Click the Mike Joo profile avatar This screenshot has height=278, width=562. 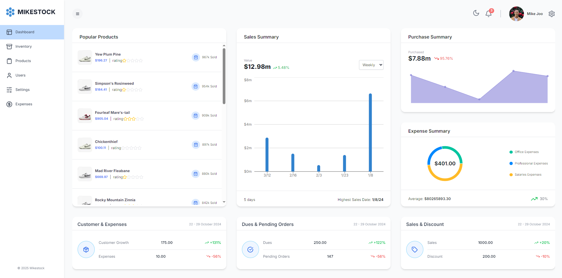(x=516, y=14)
